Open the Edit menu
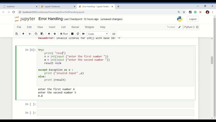The width and height of the screenshot is (216, 122). pos(29,27)
